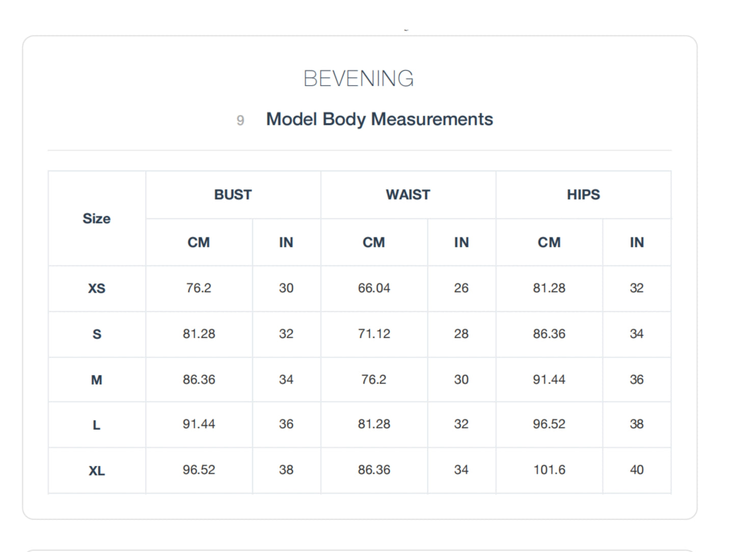736x552 pixels.
Task: Click the HIPS column header
Action: pyautogui.click(x=583, y=195)
